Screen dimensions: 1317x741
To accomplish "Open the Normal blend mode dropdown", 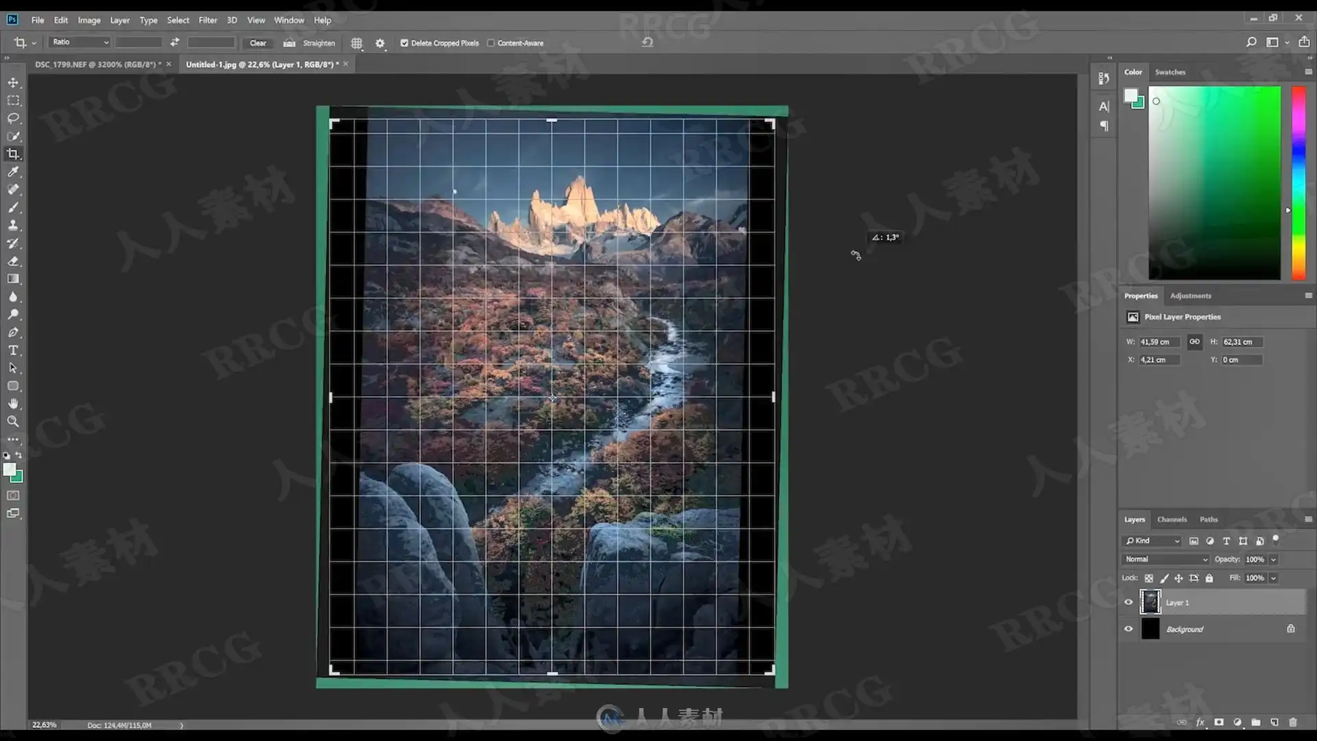I will point(1165,559).
